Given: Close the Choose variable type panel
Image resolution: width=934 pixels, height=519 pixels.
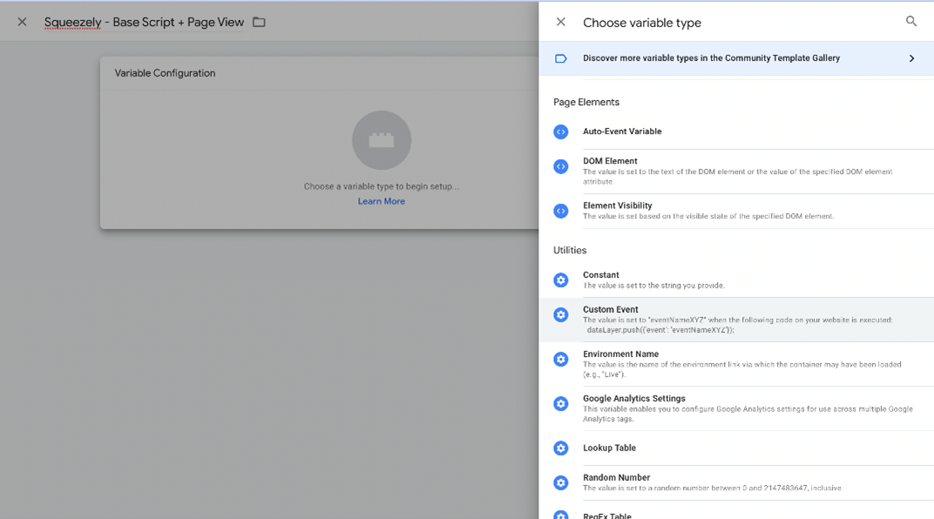Looking at the screenshot, I should pos(560,22).
